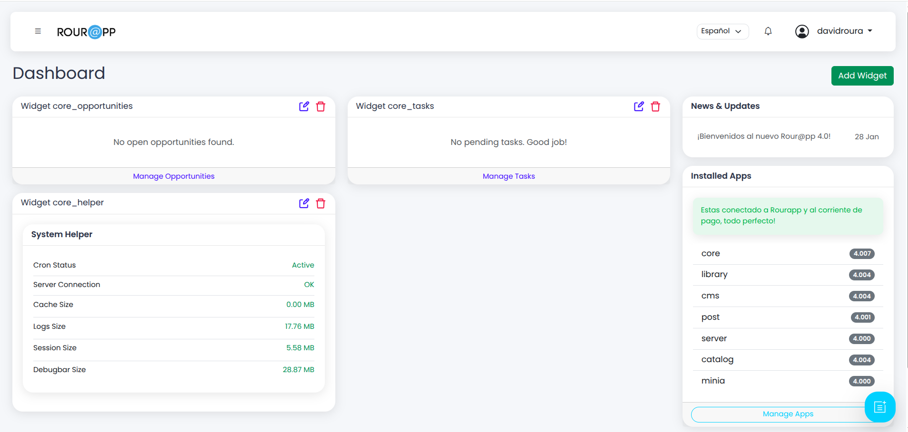Screen dimensions: 908x432
Task: Edit the core_opportunities widget
Action: [304, 106]
